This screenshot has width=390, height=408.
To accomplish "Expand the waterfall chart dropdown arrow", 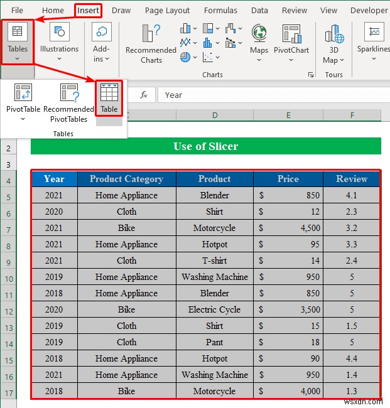I will click(x=240, y=29).
